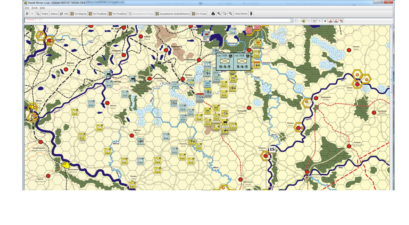Click the greyed synchronize arrows icon
The width and height of the screenshot is (409, 225).
(x=309, y=21)
